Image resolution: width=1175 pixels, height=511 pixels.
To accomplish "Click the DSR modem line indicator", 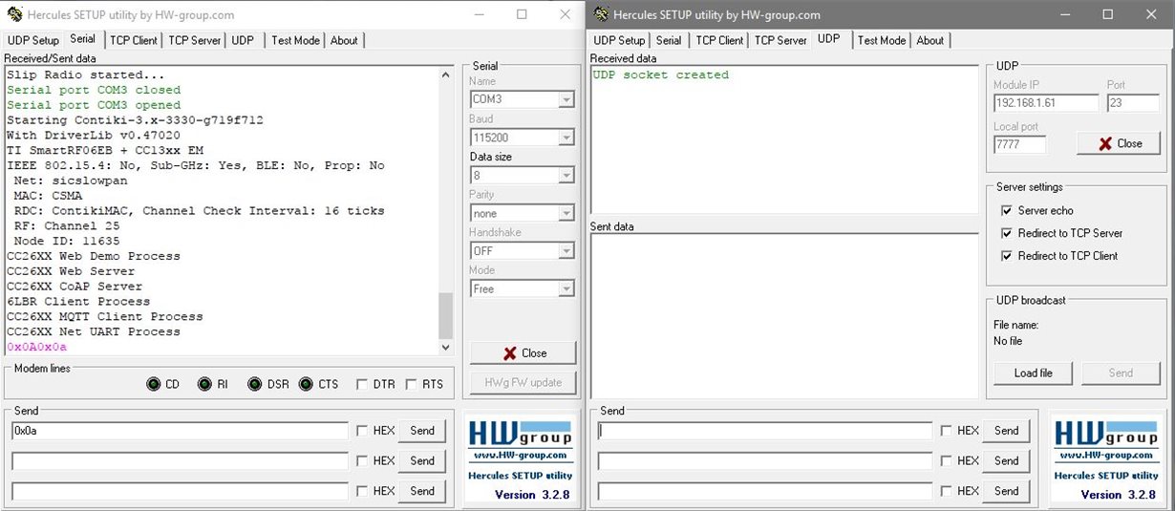I will click(254, 384).
